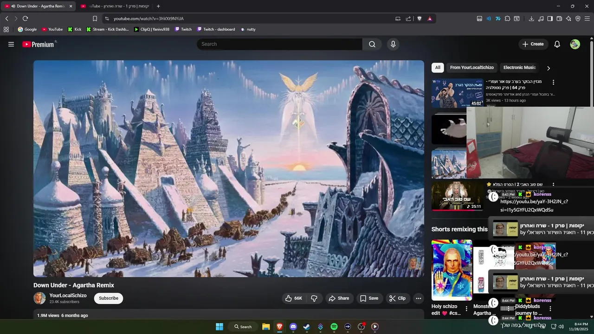The height and width of the screenshot is (334, 594).
Task: Open new tab with plus button
Action: coord(158,6)
